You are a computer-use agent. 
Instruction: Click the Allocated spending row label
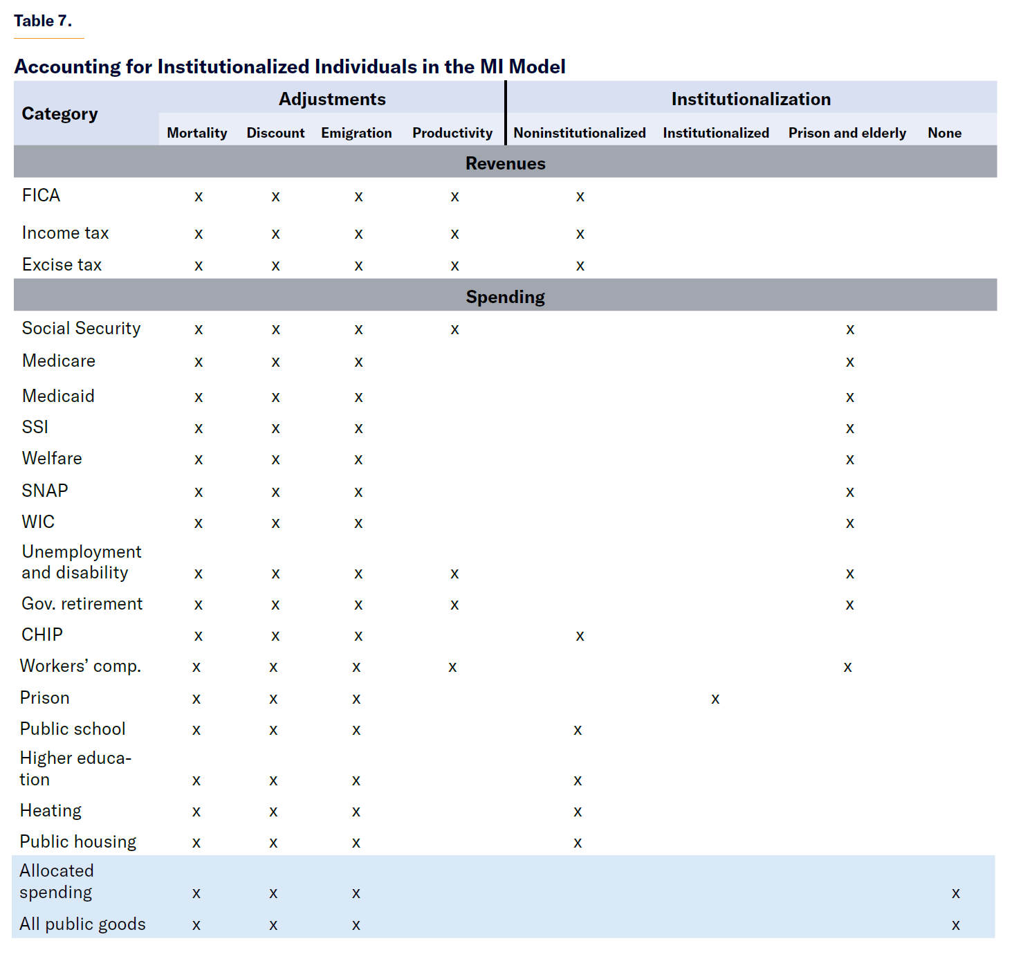coord(56,882)
